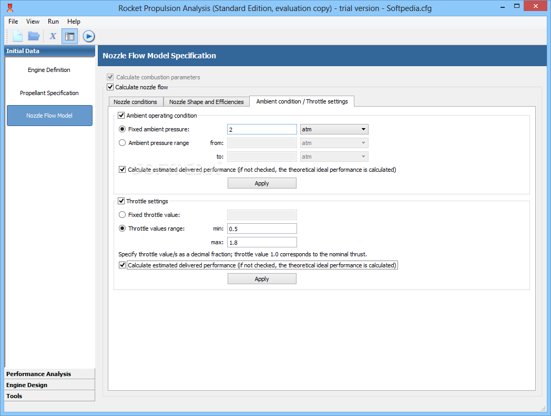Click the fixed ambient pressure input field
Viewport: 551px width, 416px height.
tap(262, 129)
